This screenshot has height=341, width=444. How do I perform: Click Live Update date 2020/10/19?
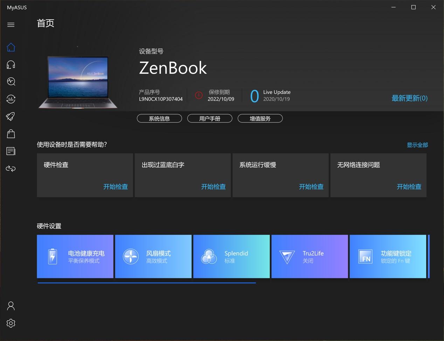(x=277, y=99)
